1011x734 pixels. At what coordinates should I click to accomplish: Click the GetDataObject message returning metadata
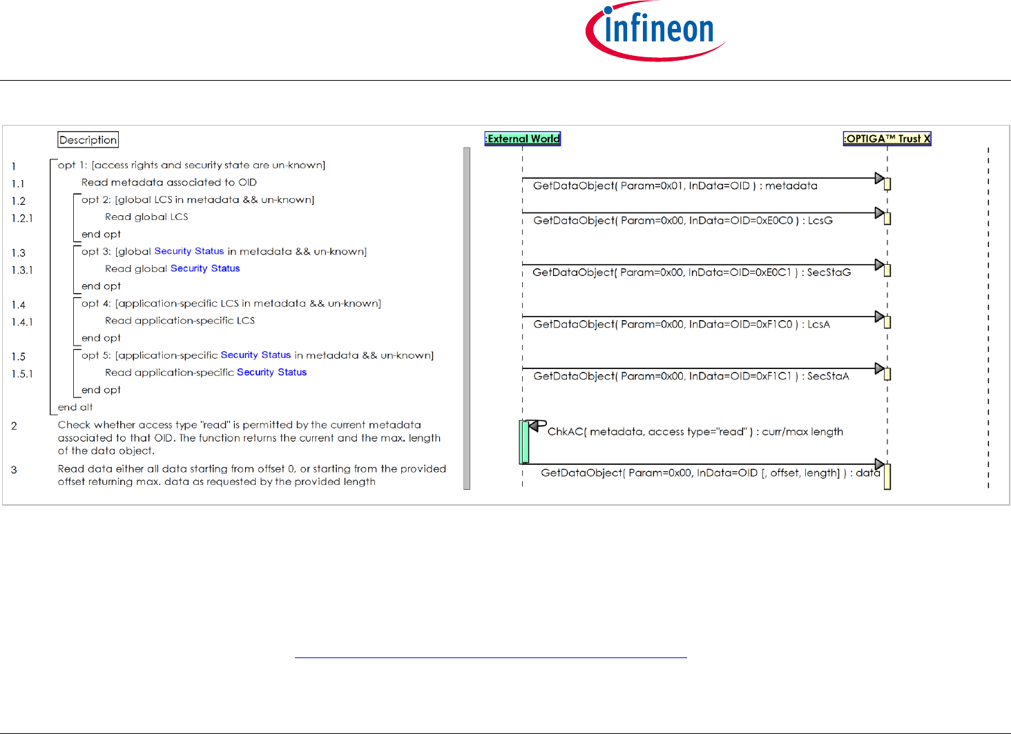675,186
